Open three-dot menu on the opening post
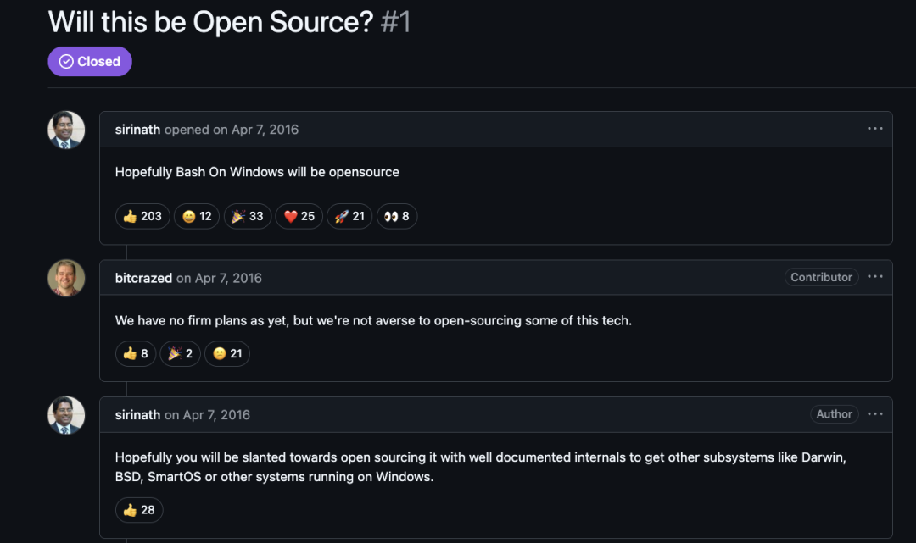This screenshot has height=543, width=916. click(x=875, y=129)
